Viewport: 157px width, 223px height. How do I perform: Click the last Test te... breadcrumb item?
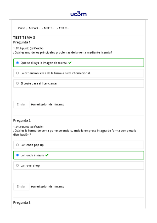(x=64, y=28)
